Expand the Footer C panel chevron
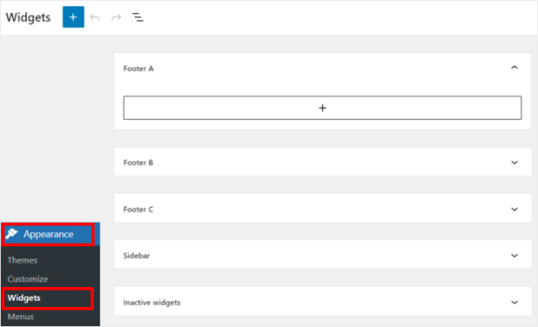 click(x=515, y=209)
